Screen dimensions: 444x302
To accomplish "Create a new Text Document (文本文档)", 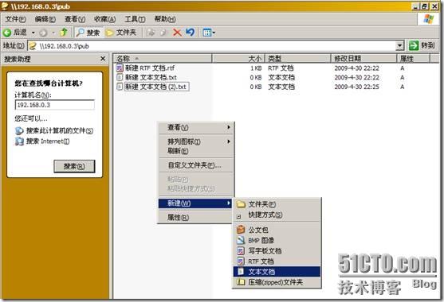I will (277, 272).
